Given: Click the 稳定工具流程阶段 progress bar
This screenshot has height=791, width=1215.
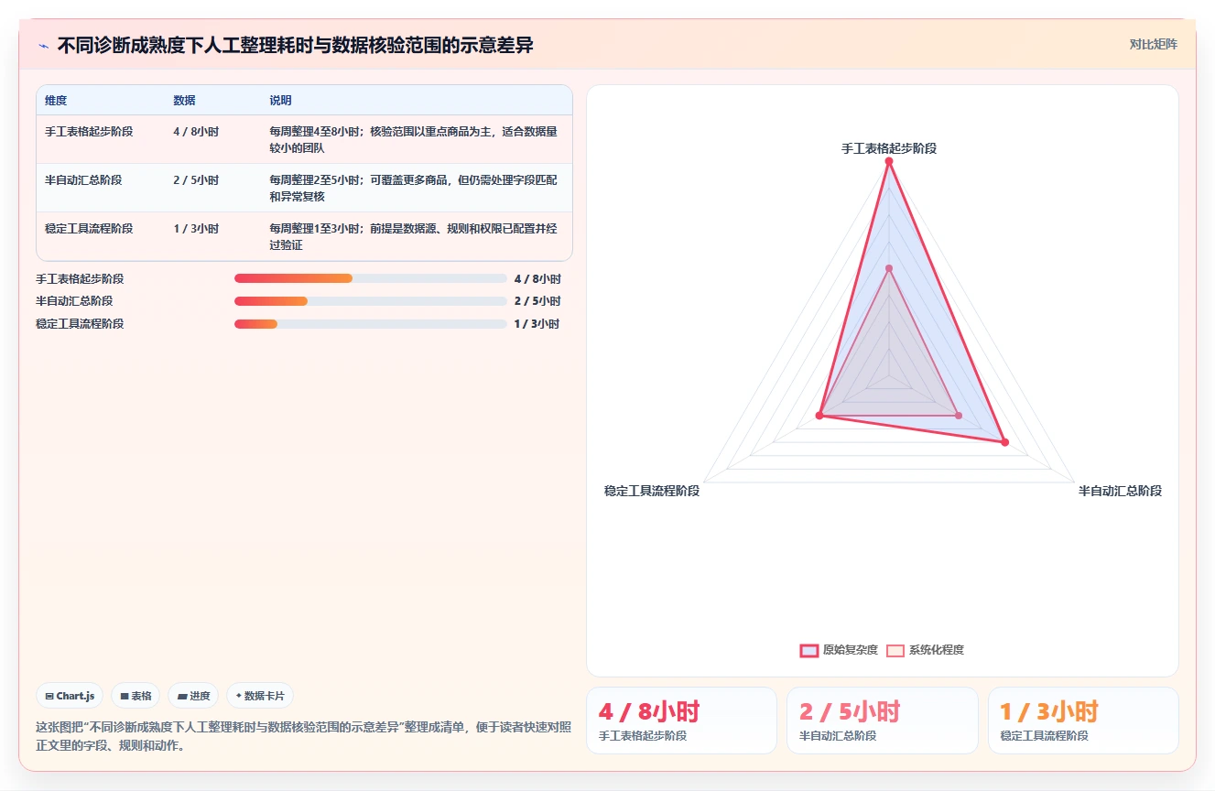Looking at the screenshot, I should coord(371,323).
